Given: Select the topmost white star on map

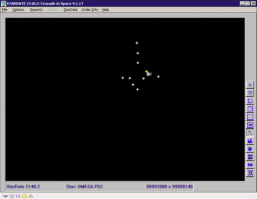Looking at the screenshot, I should [x=137, y=43].
